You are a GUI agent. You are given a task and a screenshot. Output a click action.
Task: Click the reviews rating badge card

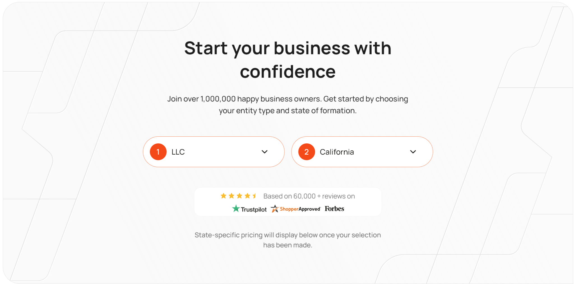(x=288, y=202)
